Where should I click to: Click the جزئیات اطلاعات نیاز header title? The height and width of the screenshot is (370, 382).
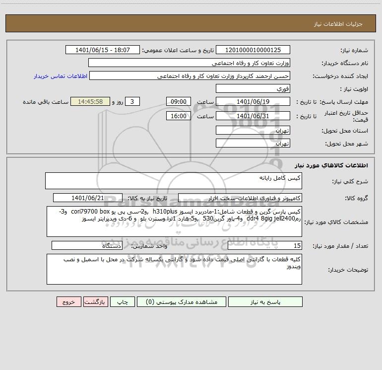pos(338,24)
